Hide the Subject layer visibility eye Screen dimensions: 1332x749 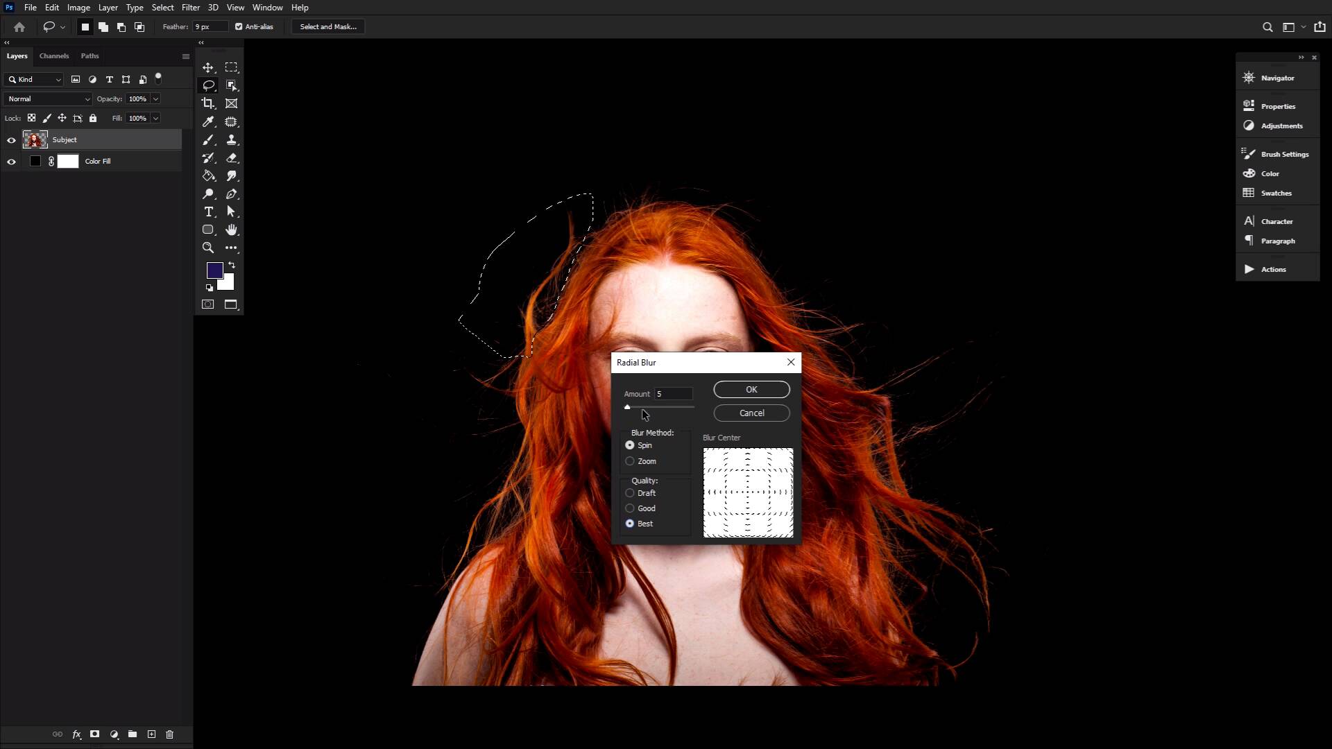click(11, 140)
